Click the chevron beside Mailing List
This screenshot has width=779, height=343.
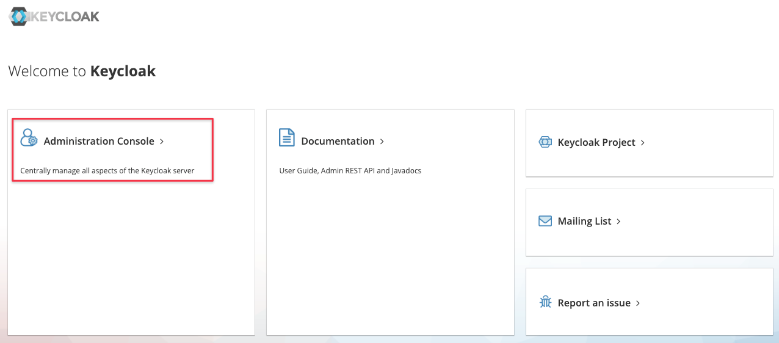[x=618, y=222]
